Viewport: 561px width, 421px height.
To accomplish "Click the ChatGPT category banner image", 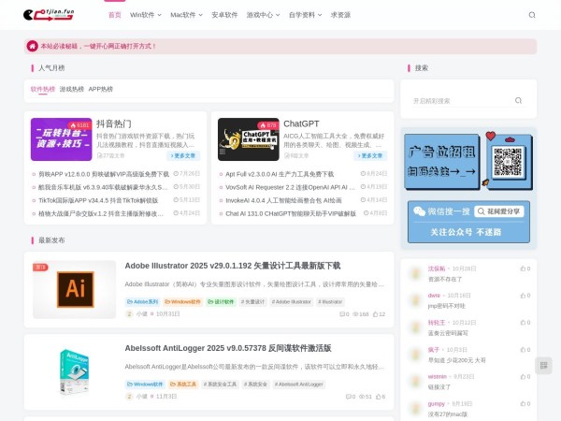I will pyautogui.click(x=248, y=139).
